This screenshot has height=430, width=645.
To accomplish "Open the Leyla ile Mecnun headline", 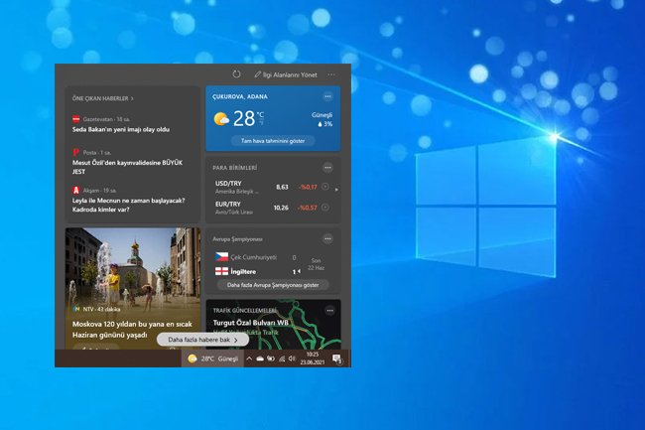I will 128,205.
